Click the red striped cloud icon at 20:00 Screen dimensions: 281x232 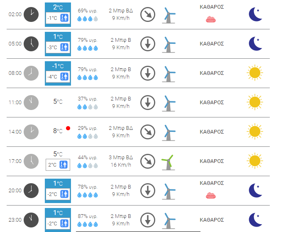click(211, 195)
